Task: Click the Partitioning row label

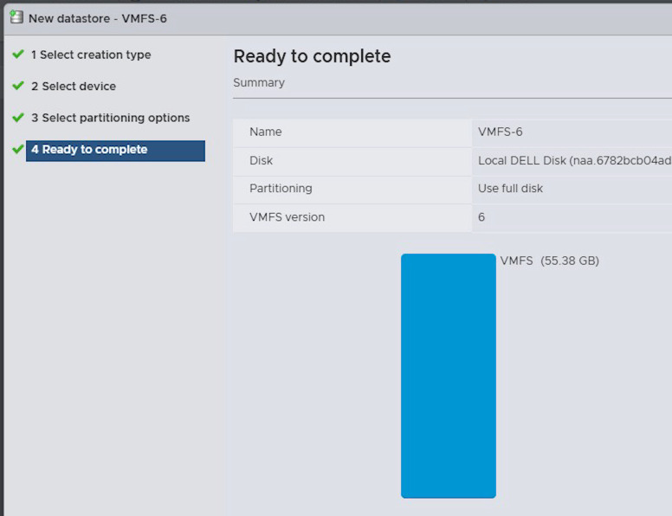Action: point(281,188)
